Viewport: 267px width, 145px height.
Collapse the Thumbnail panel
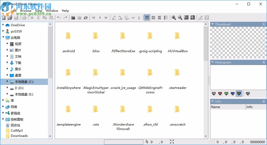pos(212,24)
